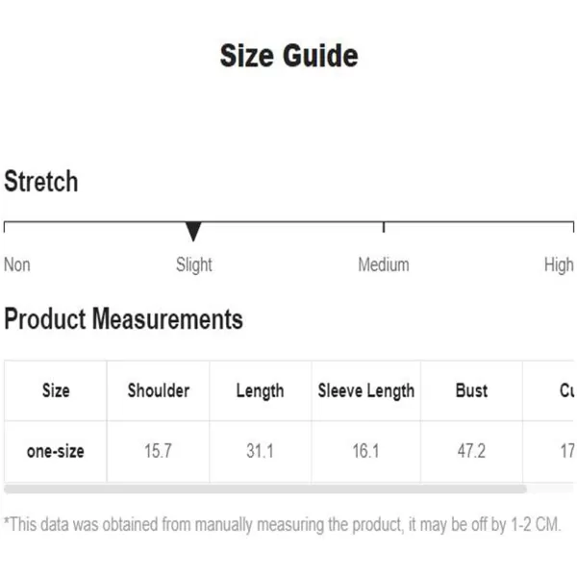Screen dimensions: 577x577
Task: Click the stretch indicator triangle marker
Action: point(193,231)
